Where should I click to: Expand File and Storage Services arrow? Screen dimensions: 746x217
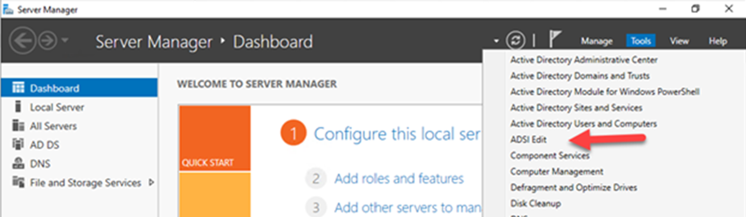point(151,182)
